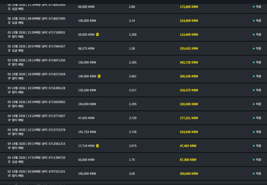Click the 적중 status in the 318,375 KRW row

257,90
